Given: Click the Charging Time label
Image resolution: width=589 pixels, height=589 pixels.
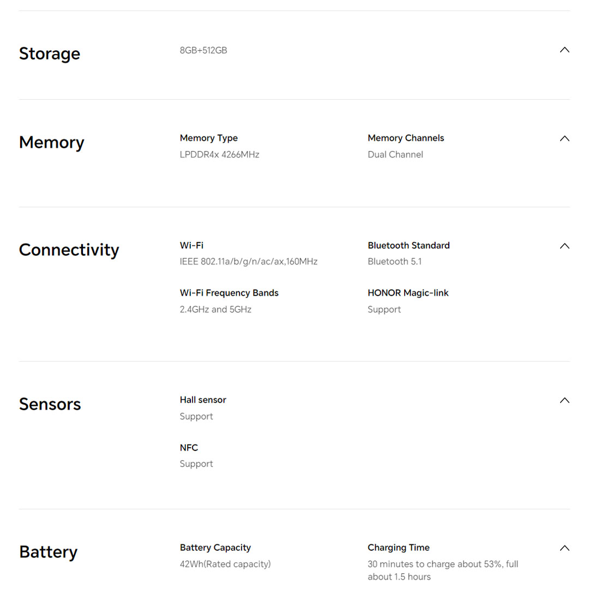Looking at the screenshot, I should tap(399, 548).
